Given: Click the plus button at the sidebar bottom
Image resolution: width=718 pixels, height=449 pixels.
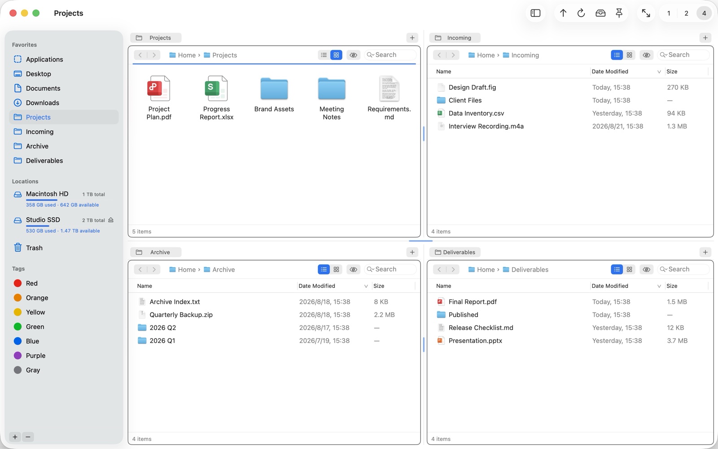Looking at the screenshot, I should [15, 437].
